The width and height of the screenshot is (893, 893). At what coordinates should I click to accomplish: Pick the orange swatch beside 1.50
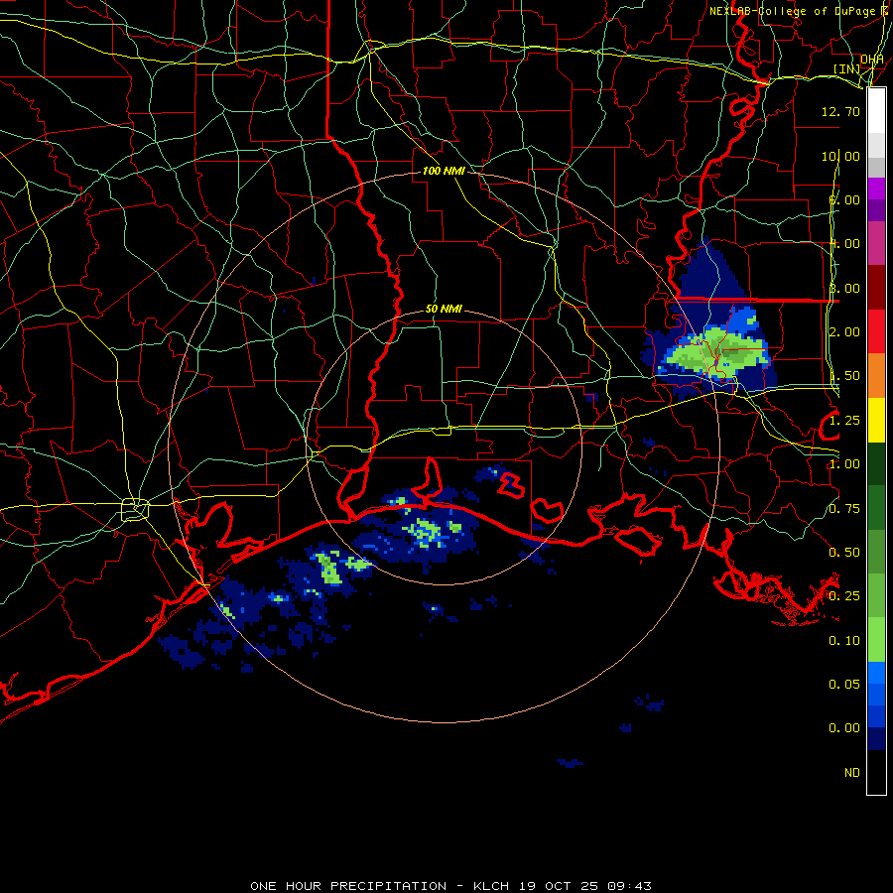pos(876,375)
